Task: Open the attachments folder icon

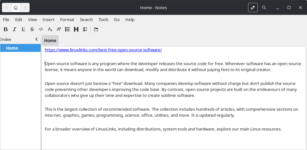Action: [96, 29]
